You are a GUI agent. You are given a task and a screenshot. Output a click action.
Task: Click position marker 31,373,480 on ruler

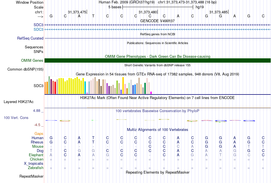click(148, 12)
